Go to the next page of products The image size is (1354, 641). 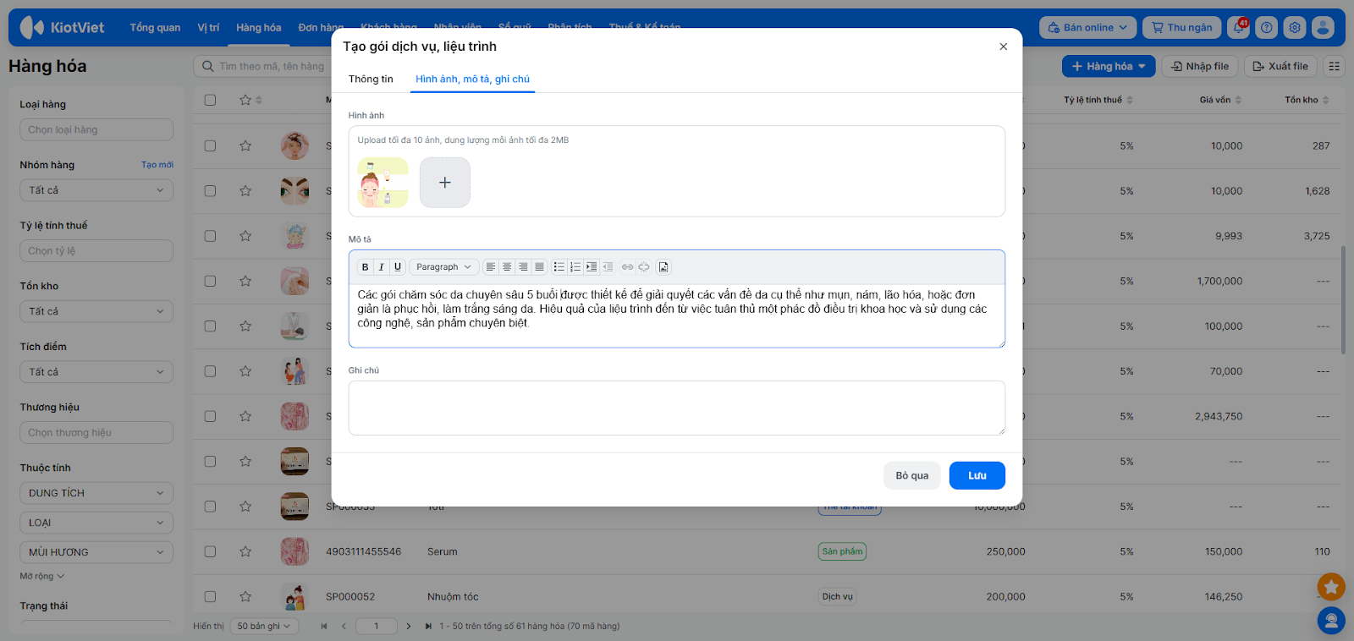click(409, 627)
